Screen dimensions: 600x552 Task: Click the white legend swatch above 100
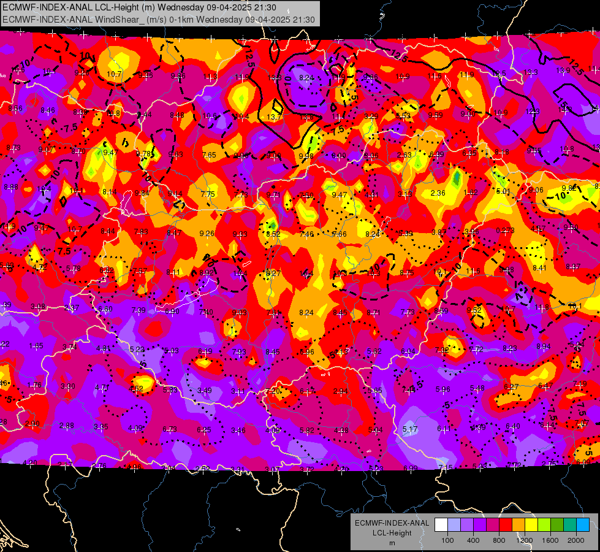[441, 525]
